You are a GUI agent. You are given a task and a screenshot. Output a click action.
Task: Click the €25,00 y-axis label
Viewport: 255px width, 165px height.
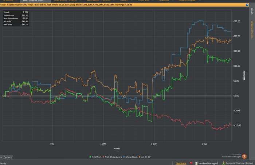[237, 21]
